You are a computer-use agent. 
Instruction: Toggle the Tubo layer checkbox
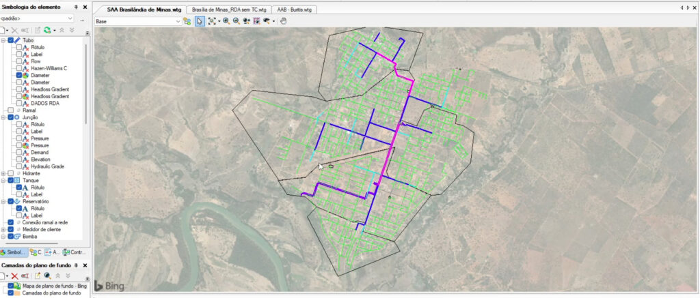click(11, 40)
